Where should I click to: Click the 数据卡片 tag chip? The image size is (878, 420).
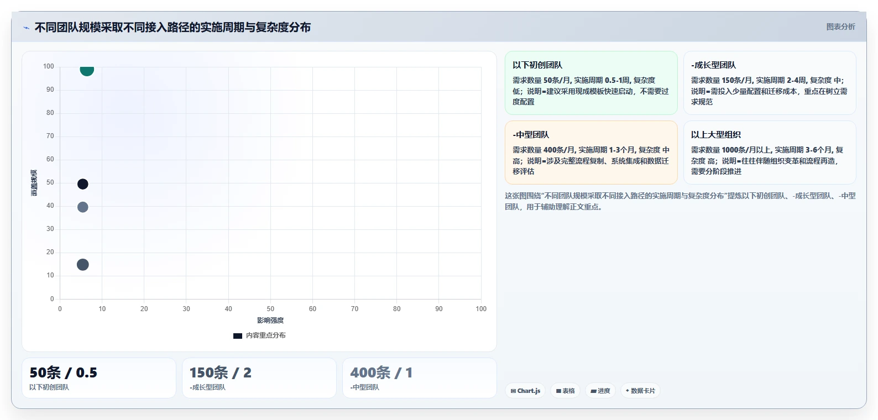pyautogui.click(x=640, y=391)
